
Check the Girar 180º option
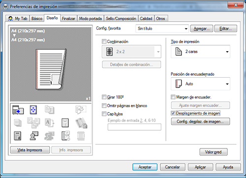(x=104, y=97)
